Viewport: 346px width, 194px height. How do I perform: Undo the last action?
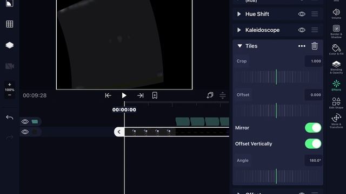tap(10, 117)
